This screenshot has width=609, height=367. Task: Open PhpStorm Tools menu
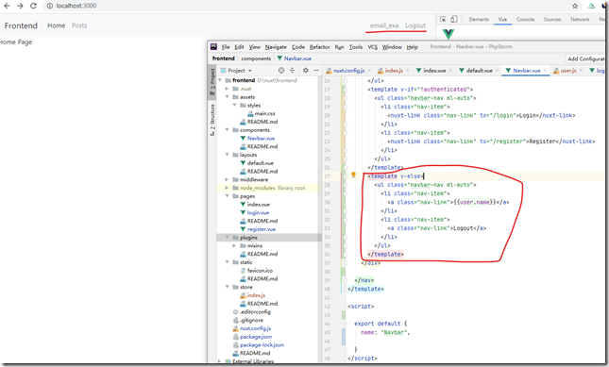pos(356,47)
